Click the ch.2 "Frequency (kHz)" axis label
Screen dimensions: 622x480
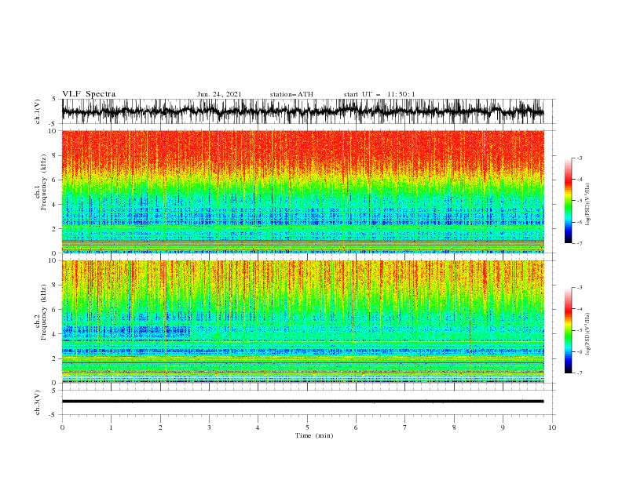(44, 312)
